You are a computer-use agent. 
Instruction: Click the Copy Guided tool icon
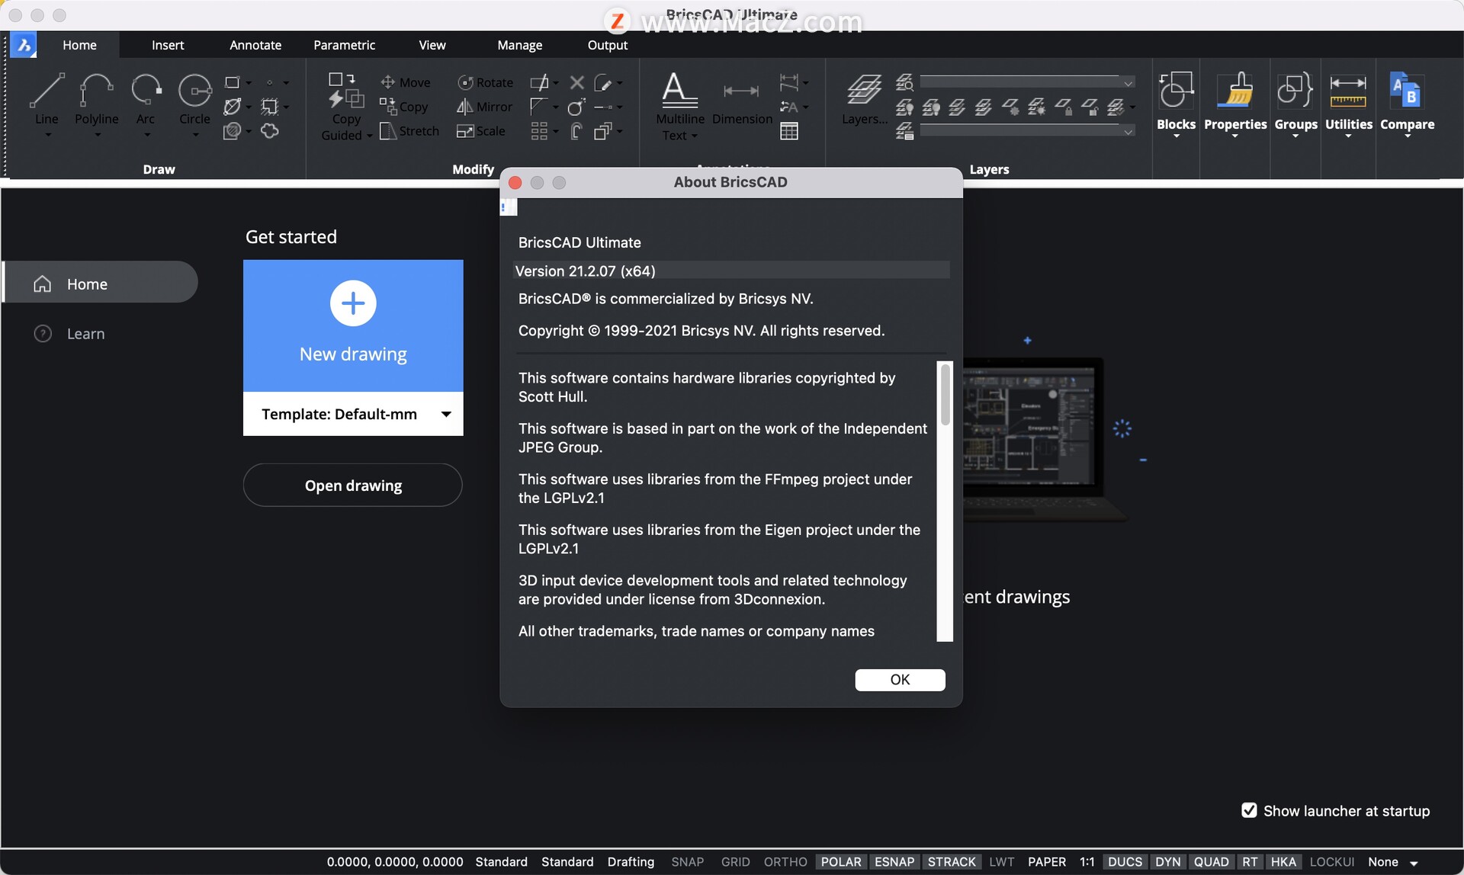345,91
